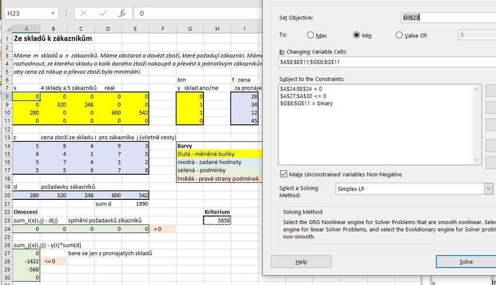This screenshot has height=285, width=496.
Task: Click legend cell 'zelená - podmínky'
Action: (x=219, y=170)
